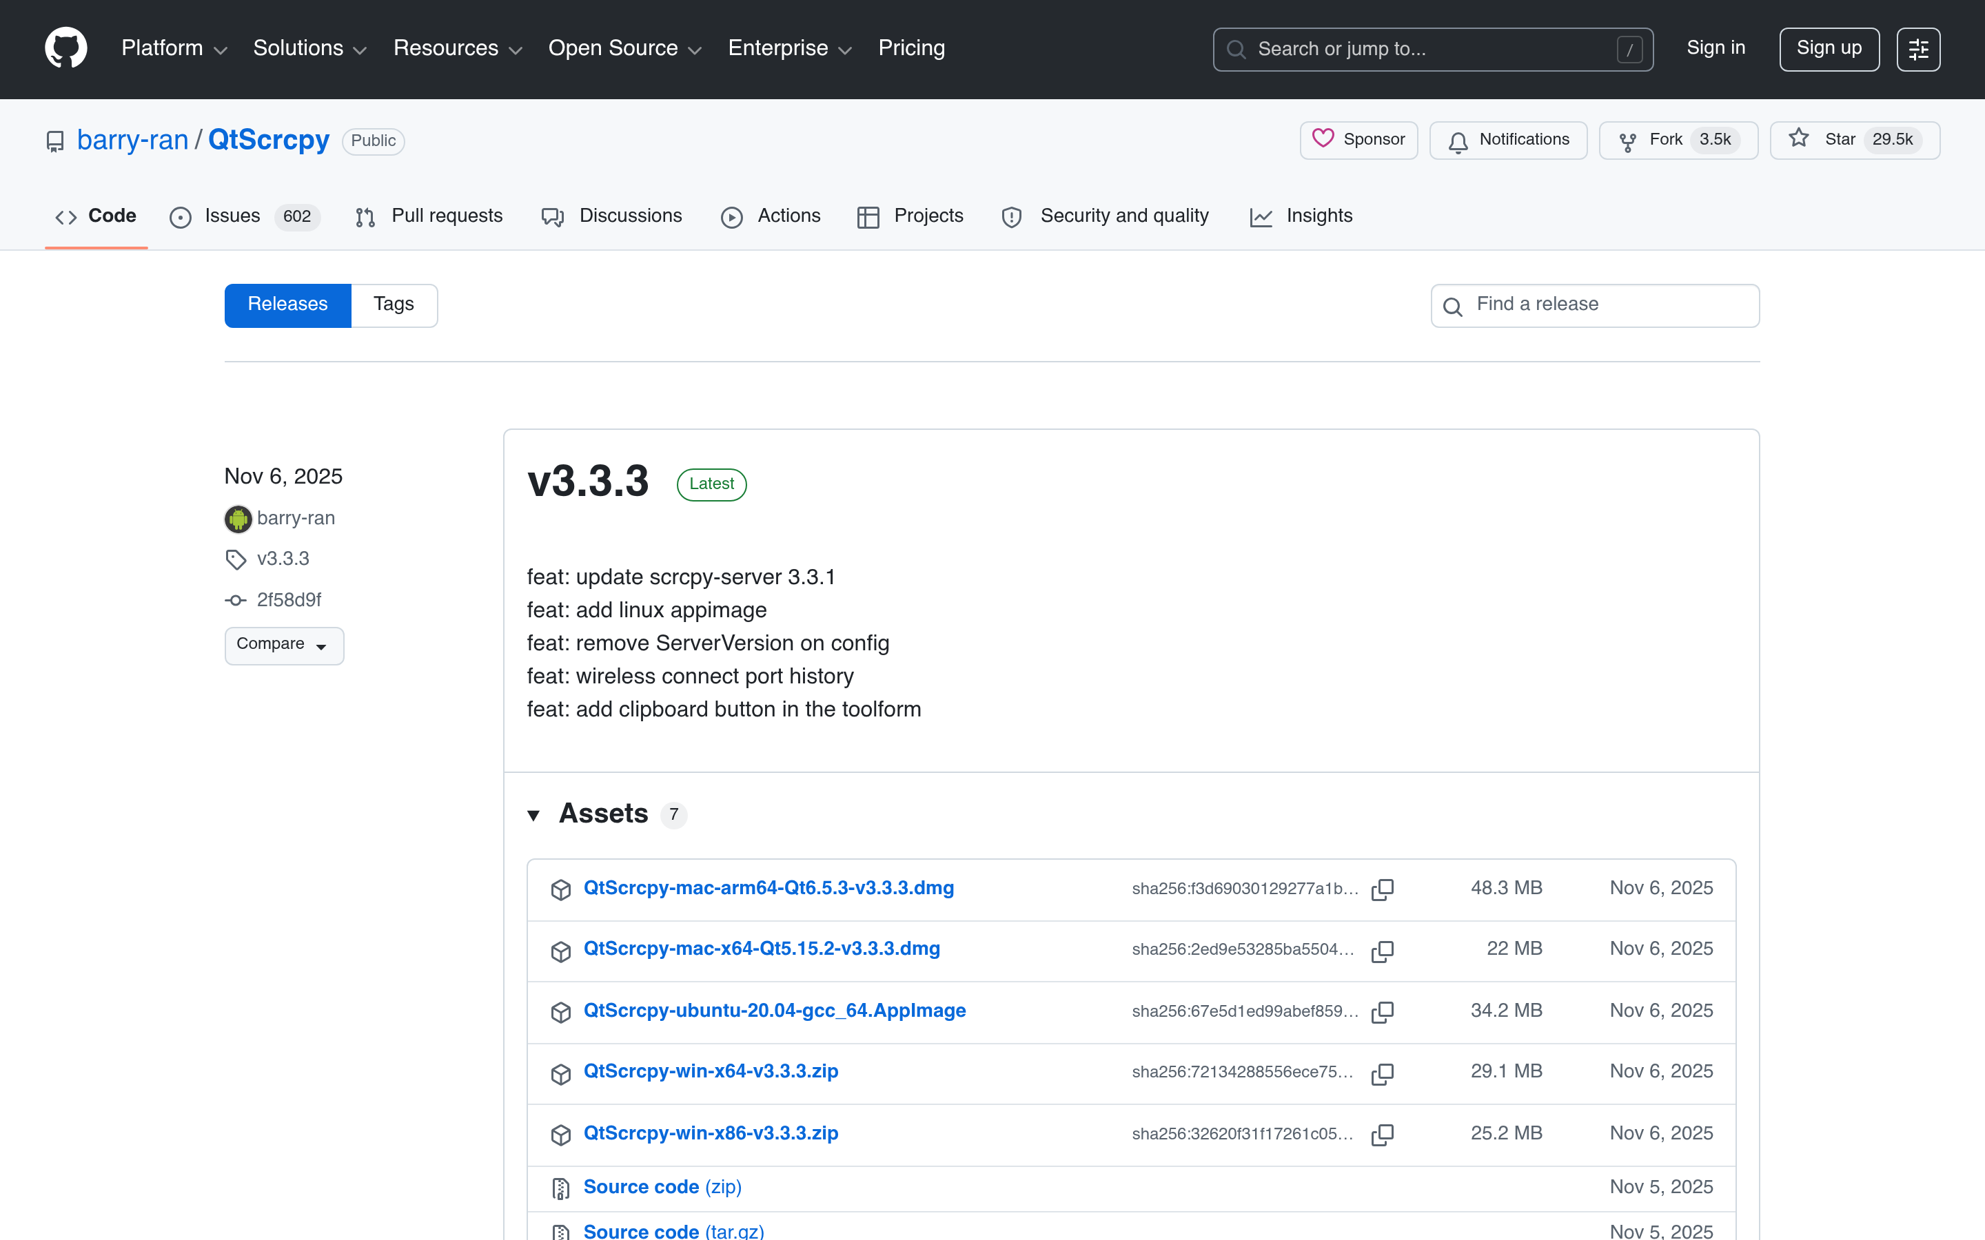Click the zip file icon beside Source code (zip)

561,1188
